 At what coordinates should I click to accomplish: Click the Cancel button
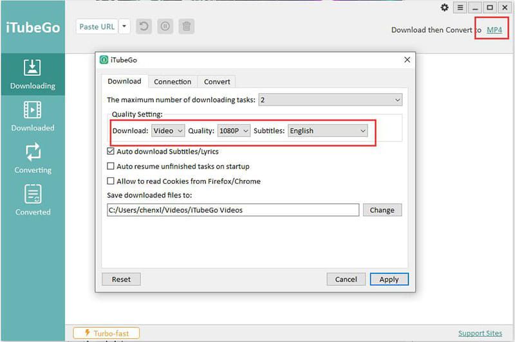tap(346, 280)
